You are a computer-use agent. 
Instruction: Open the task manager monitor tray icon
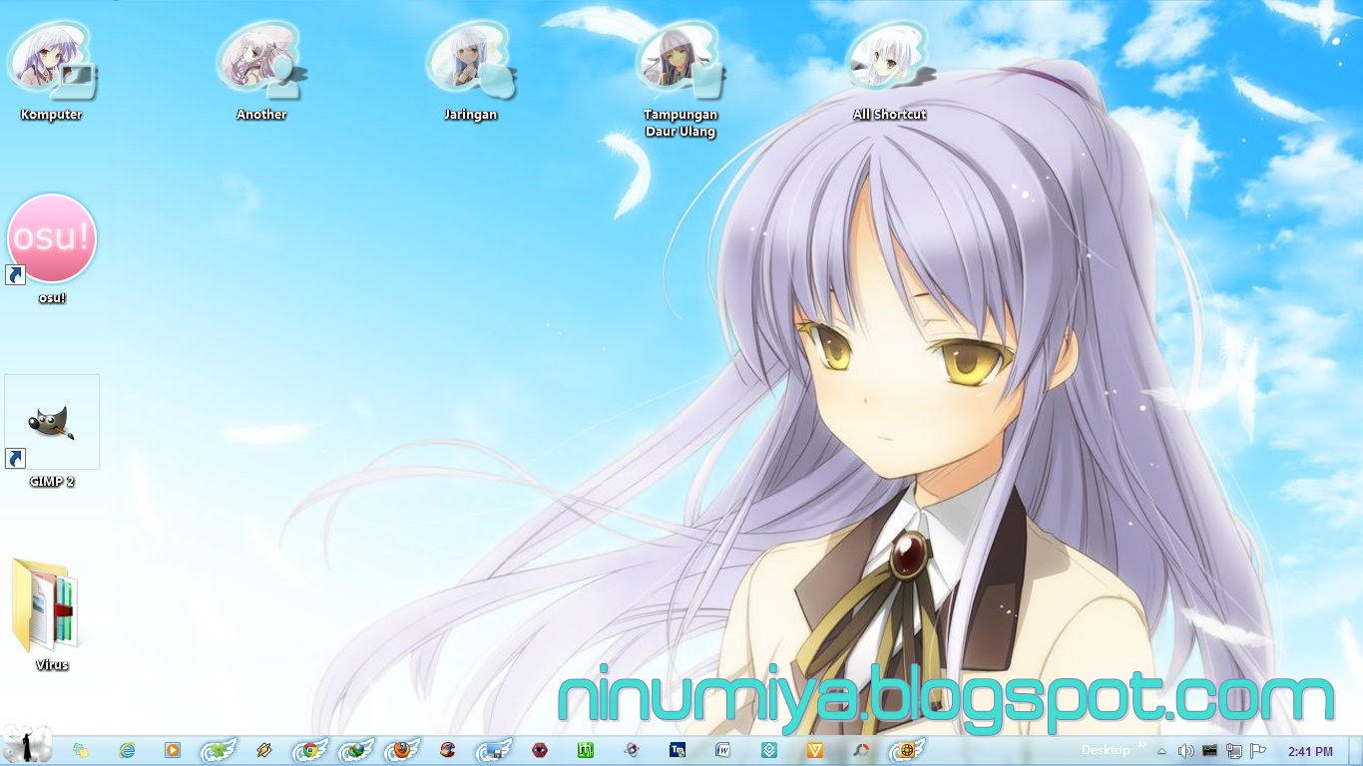point(1209,750)
